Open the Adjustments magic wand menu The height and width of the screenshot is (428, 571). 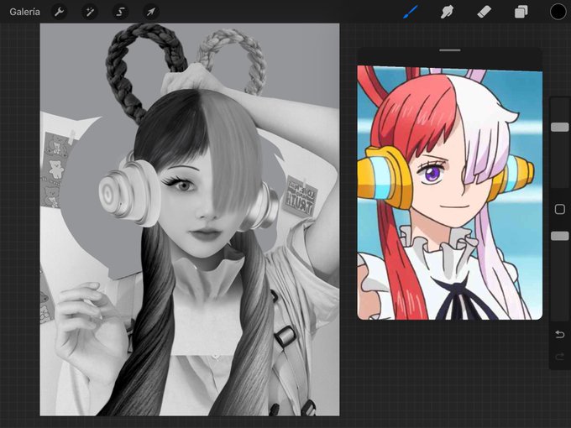(90, 12)
